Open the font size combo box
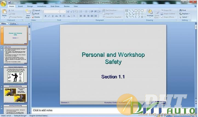This screenshot has height=117, width=198. click(63, 12)
